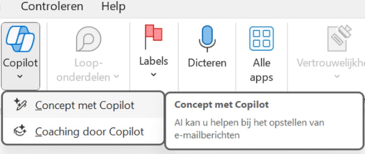This screenshot has height=154, width=365.
Task: Switch to the Controleren tab
Action: coord(52,6)
